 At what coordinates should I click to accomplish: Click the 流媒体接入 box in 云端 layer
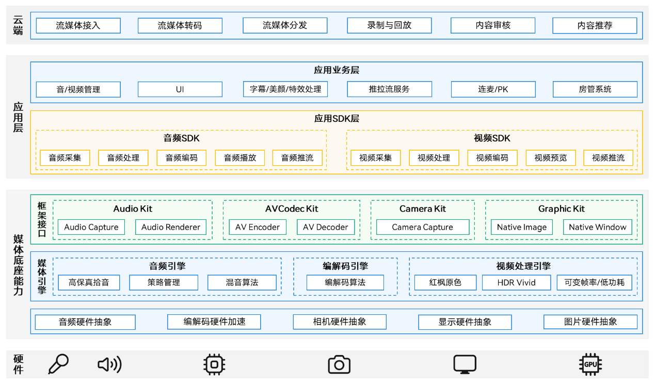(77, 25)
